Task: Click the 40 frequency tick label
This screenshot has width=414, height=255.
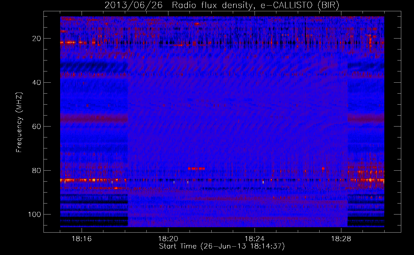Action: point(37,82)
